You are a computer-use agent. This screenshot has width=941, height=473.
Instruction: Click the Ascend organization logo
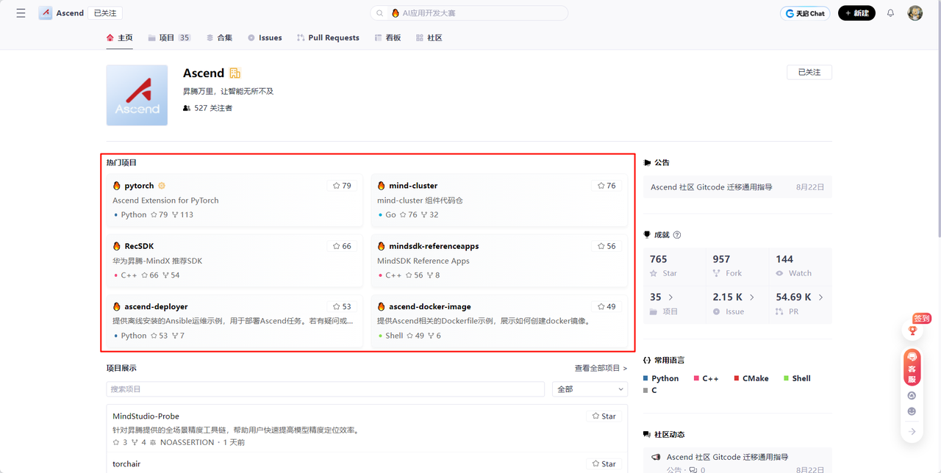tap(137, 95)
